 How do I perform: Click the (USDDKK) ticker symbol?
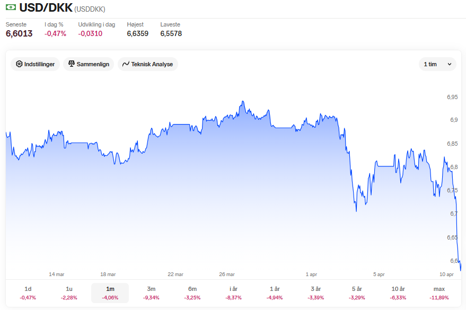pyautogui.click(x=90, y=9)
